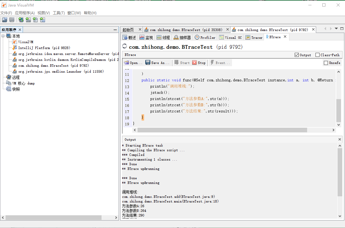Open the 视图(V) menu
The width and height of the screenshot is (345, 228).
click(x=43, y=13)
